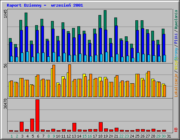Click day label "19" on the axis
The width and height of the screenshot is (180, 140).
click(x=105, y=136)
